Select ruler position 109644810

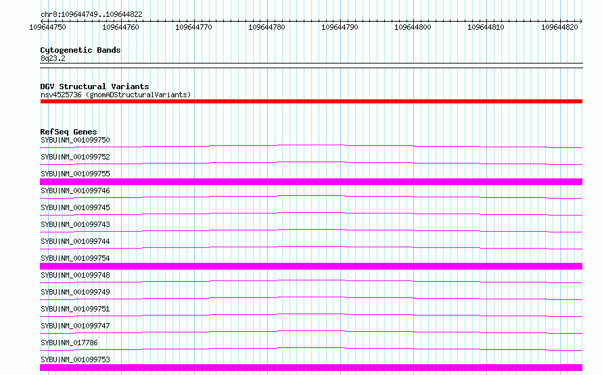point(486,27)
